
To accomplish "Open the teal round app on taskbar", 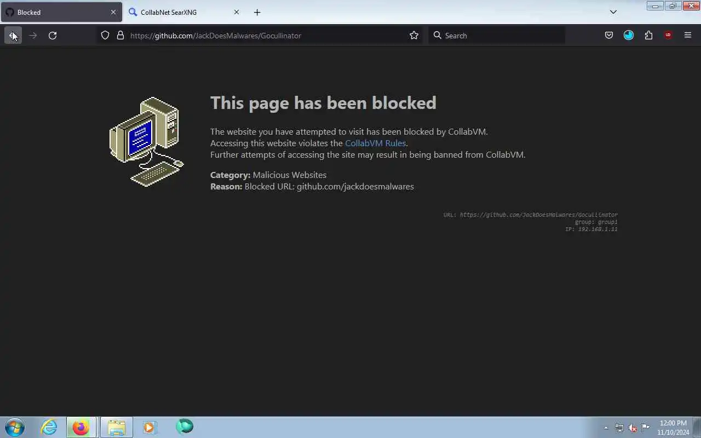I will tap(185, 427).
